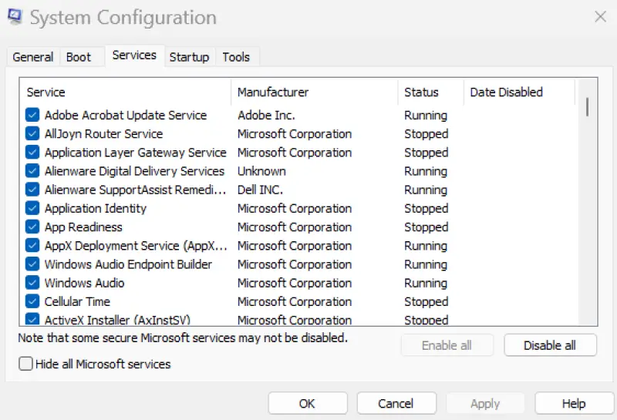Open the Tools tab
The width and height of the screenshot is (617, 420).
pos(236,57)
